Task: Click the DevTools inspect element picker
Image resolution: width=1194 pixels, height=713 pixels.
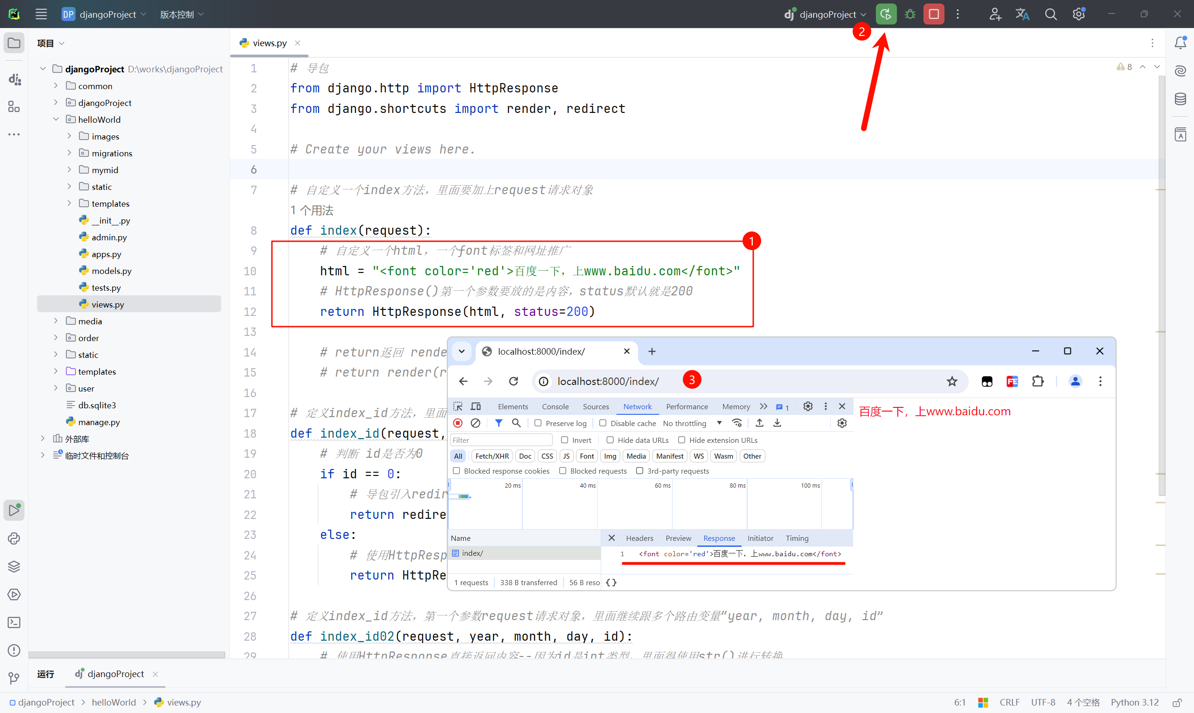Action: click(x=458, y=406)
